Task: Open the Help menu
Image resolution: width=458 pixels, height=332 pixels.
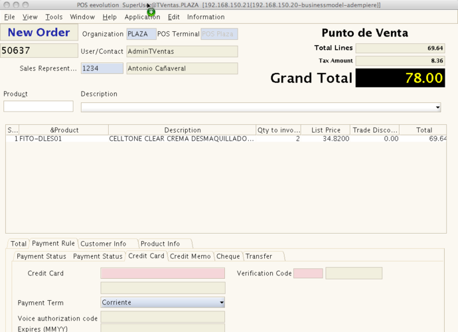Action: [x=110, y=17]
